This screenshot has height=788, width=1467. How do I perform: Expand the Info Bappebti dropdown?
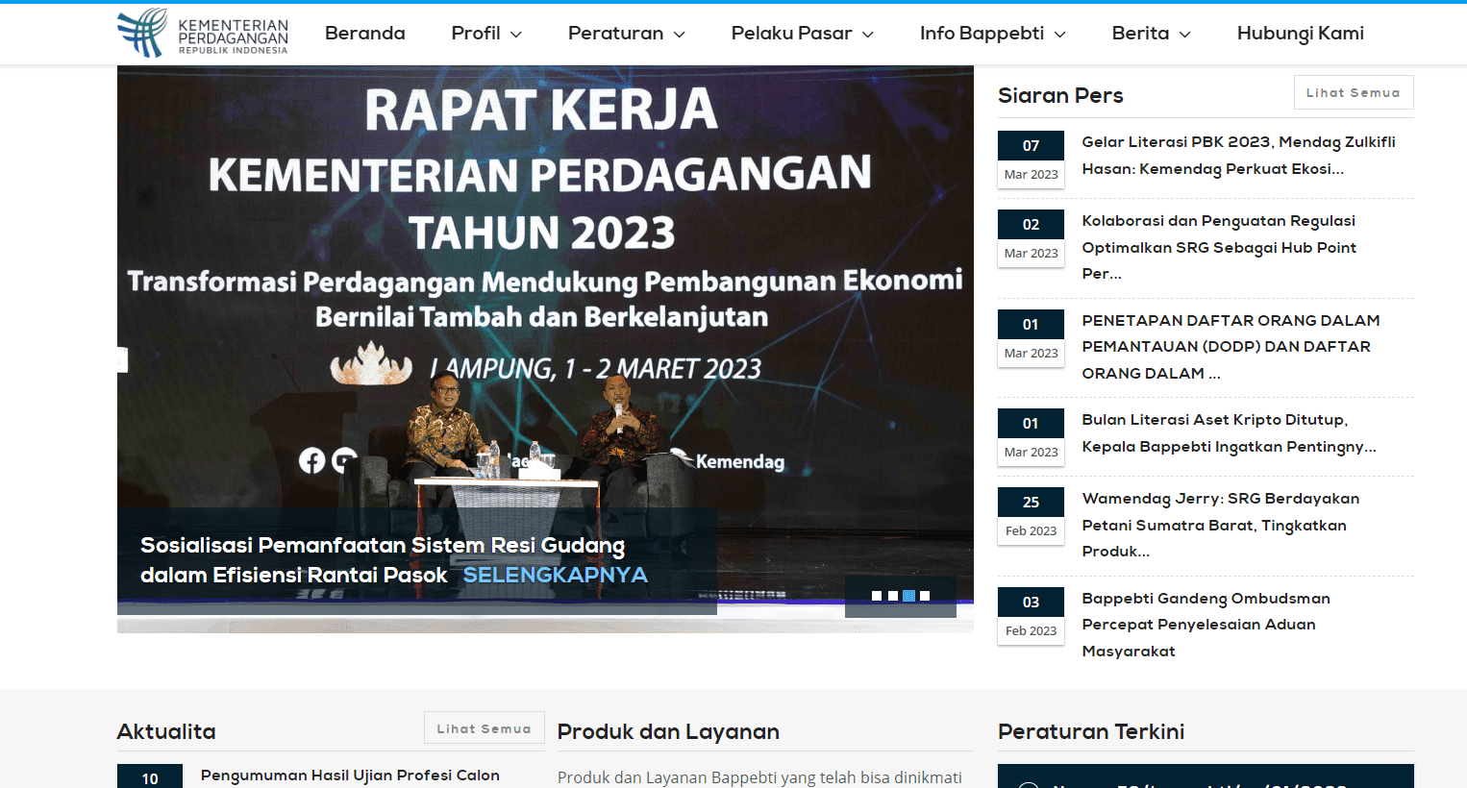[992, 33]
